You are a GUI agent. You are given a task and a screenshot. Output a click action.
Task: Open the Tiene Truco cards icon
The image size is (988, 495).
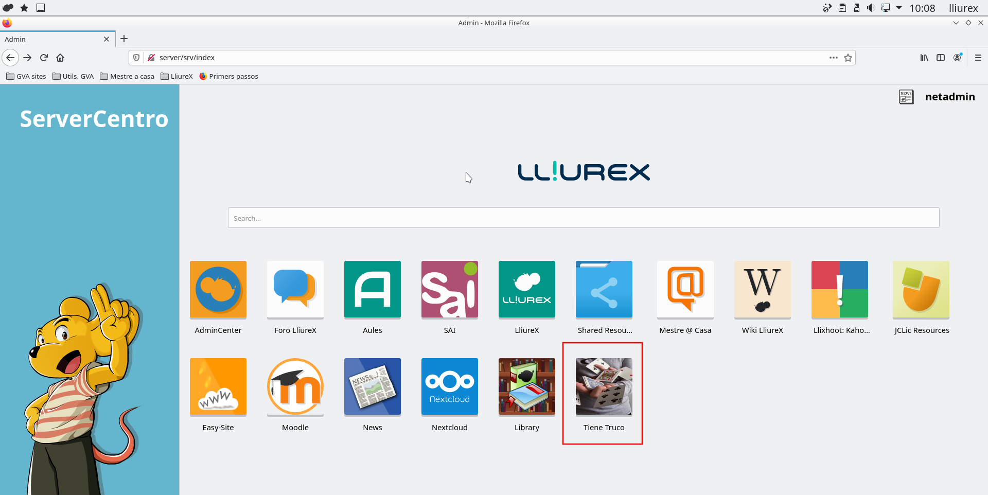point(604,386)
